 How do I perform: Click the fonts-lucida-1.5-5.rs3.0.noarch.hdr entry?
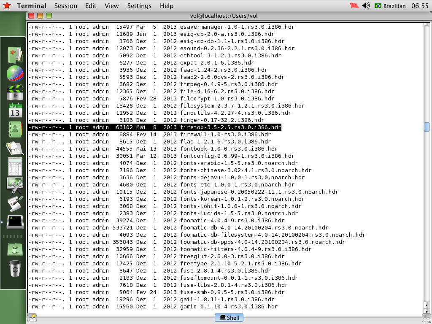click(x=163, y=213)
